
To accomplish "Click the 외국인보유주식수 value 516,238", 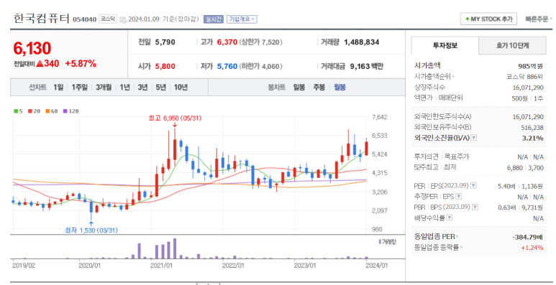I will point(532,128).
